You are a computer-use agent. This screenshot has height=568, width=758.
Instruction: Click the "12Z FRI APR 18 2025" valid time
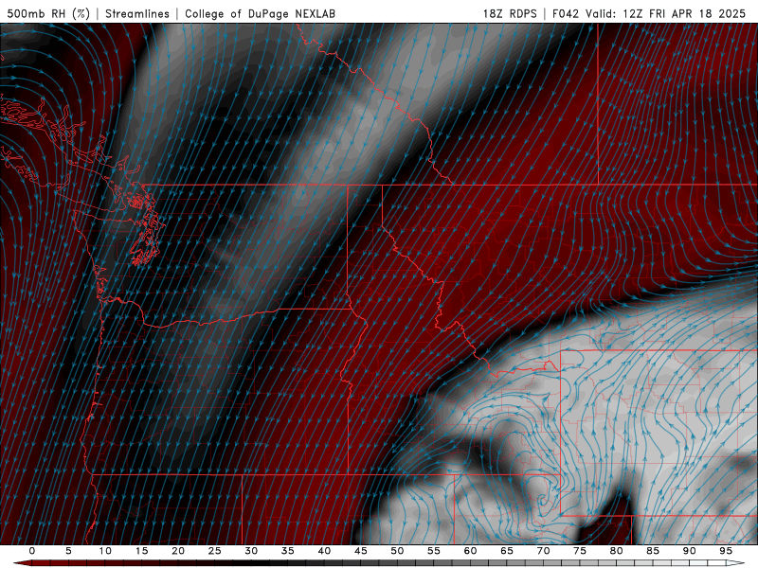[x=684, y=13]
